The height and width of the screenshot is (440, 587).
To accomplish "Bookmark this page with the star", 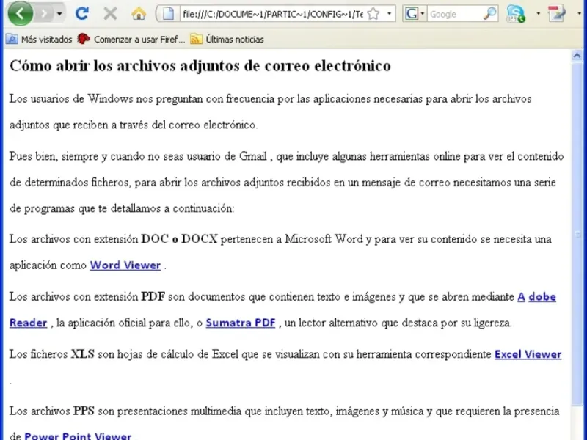I will click(373, 14).
